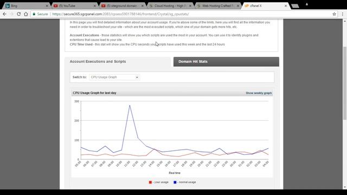347x195 pixels.
Task: Reload the page with the refresh icon
Action: (x=19, y=14)
